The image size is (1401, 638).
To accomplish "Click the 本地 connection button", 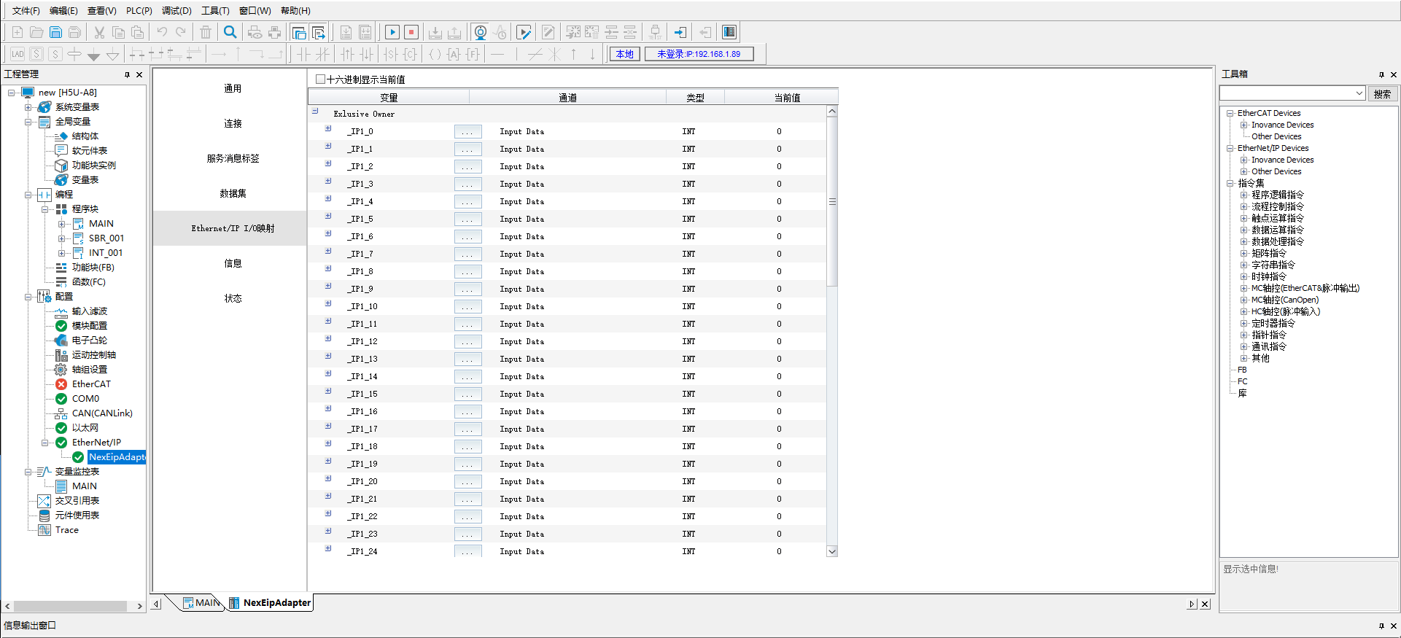I will pos(624,54).
